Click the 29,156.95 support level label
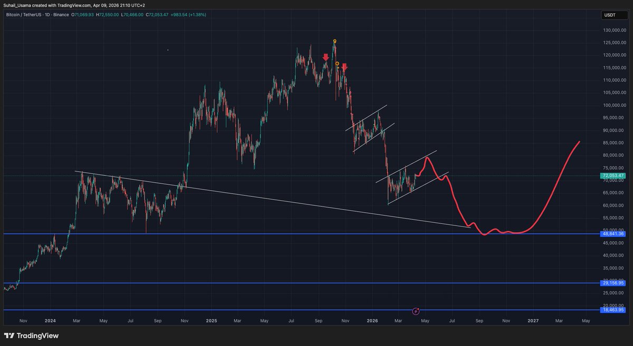 [612, 283]
